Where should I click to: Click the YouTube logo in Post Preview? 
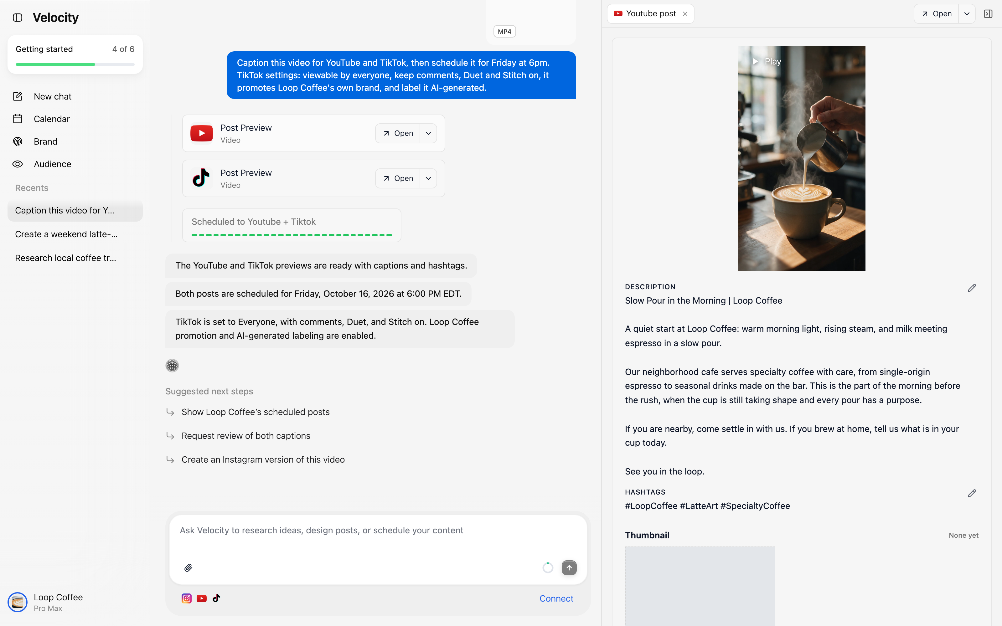point(202,133)
